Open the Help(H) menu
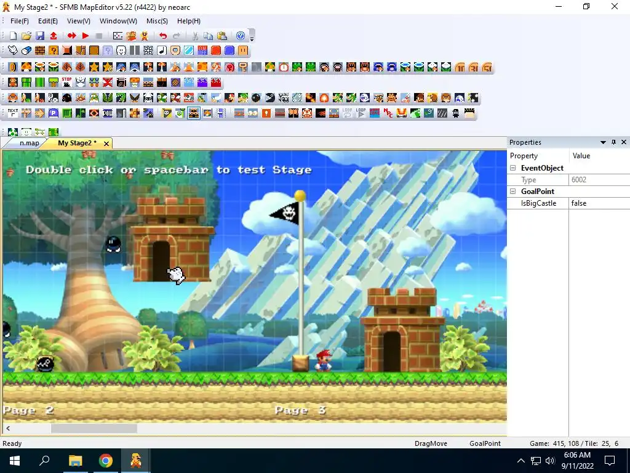 (189, 21)
